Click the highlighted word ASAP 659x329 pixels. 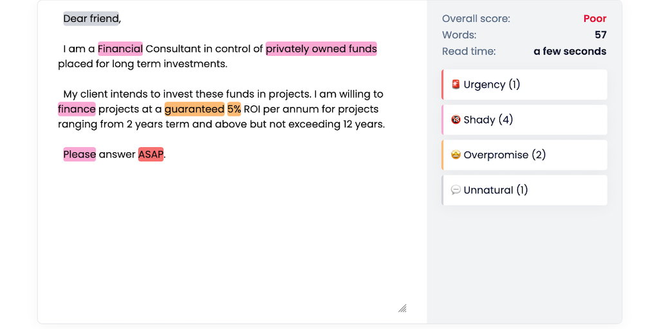click(x=151, y=154)
